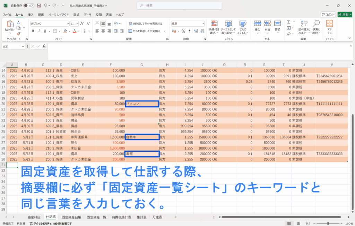
Task: Click the Cut scissors icon
Action: (x=19, y=22)
